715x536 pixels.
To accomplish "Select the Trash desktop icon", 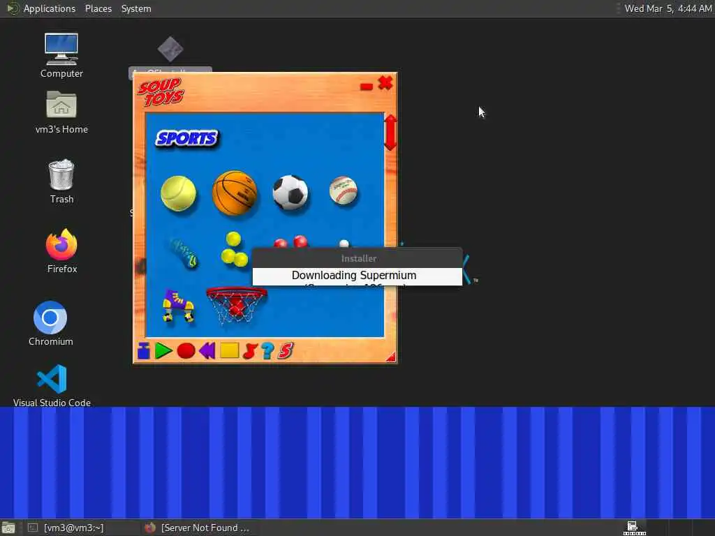I will point(61,181).
